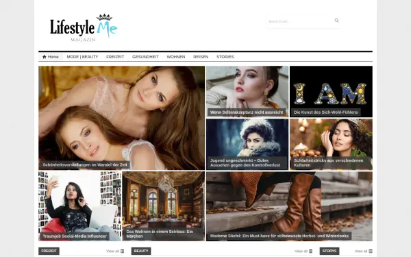Click the grid icon beside Storys View all
411x257 pixels.
point(371,252)
